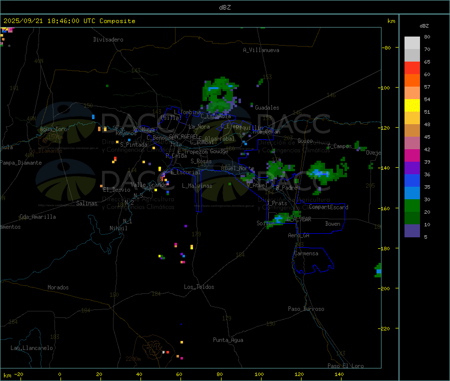Click the Paso_Barroso label
The width and height of the screenshot is (450, 381).
tap(306, 309)
